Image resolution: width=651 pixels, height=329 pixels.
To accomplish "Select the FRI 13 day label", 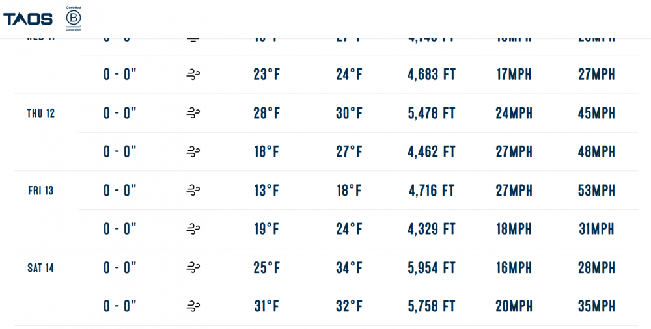I will (x=41, y=191).
